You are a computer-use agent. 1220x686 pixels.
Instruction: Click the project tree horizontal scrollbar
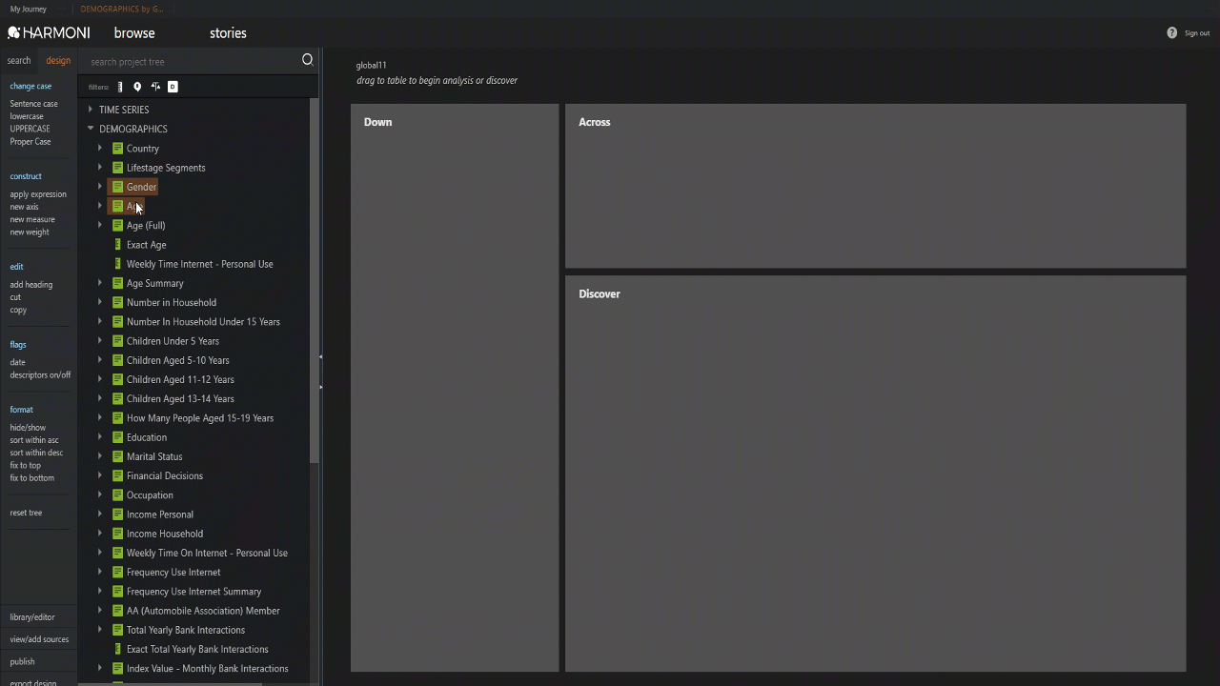170,683
